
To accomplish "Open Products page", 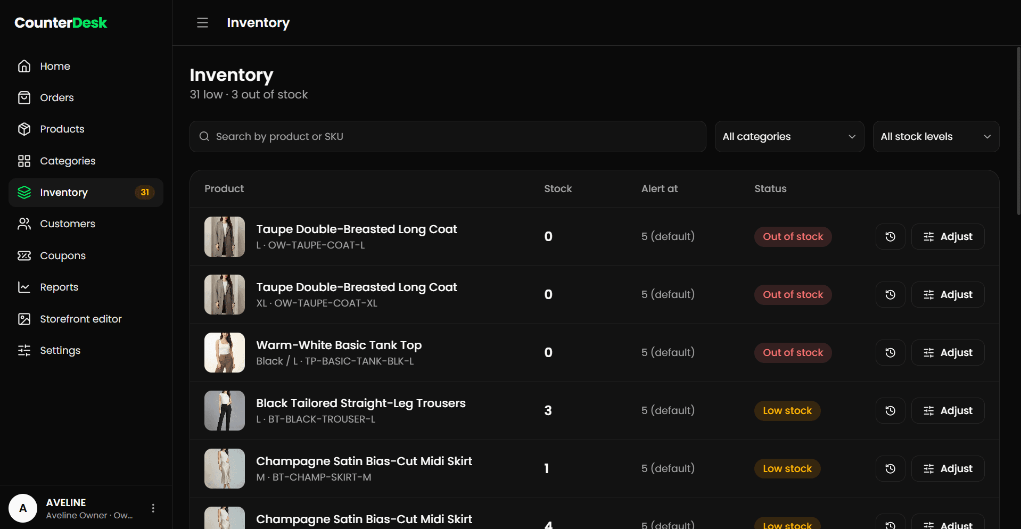I will (86, 129).
